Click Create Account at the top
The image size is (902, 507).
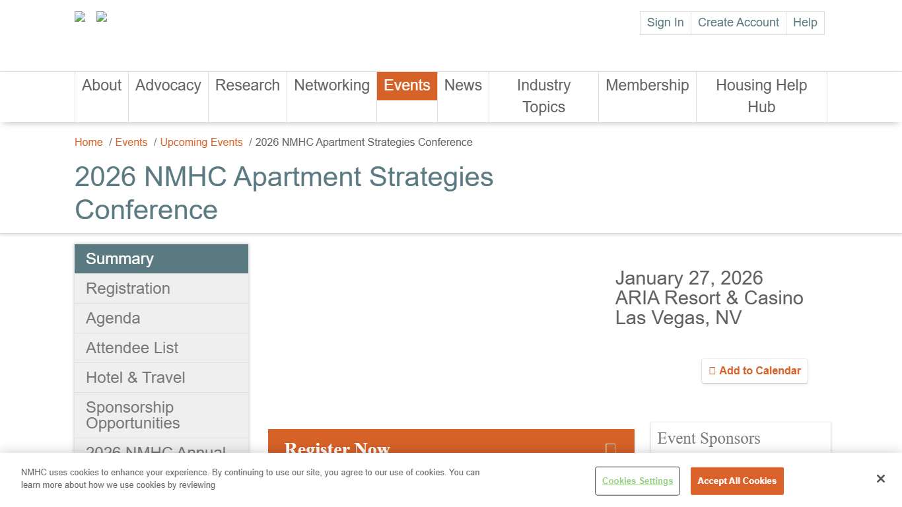(x=738, y=22)
